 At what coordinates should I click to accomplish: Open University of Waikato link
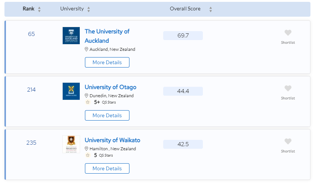tap(112, 140)
